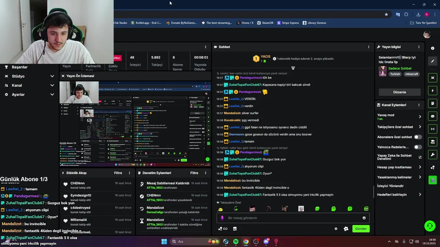Open Filtre in Etkinlik Akışı panel

point(118,173)
